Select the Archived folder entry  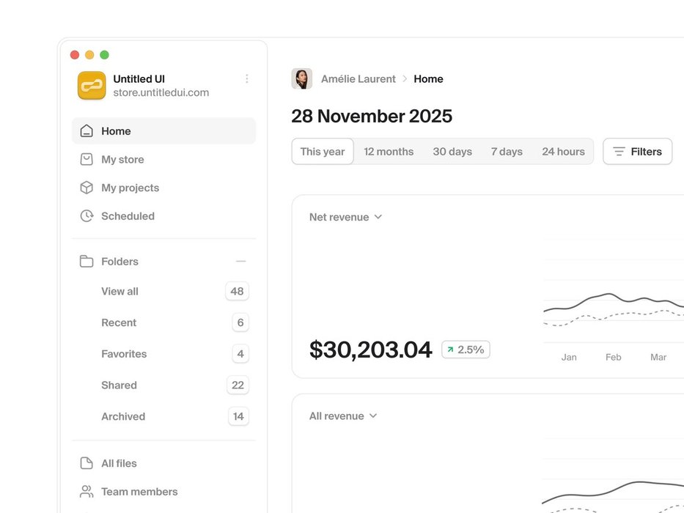click(x=164, y=416)
